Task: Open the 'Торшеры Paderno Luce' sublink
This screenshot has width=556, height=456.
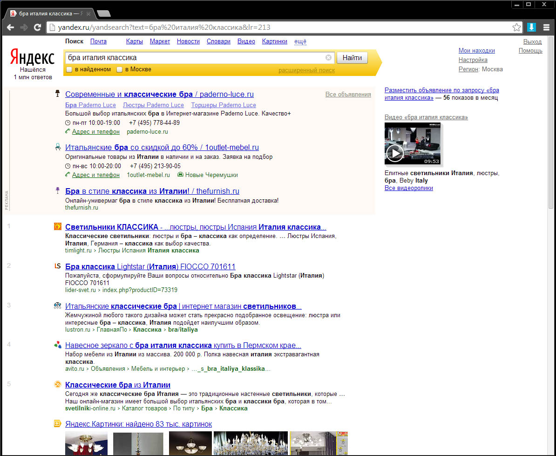Action: [224, 105]
